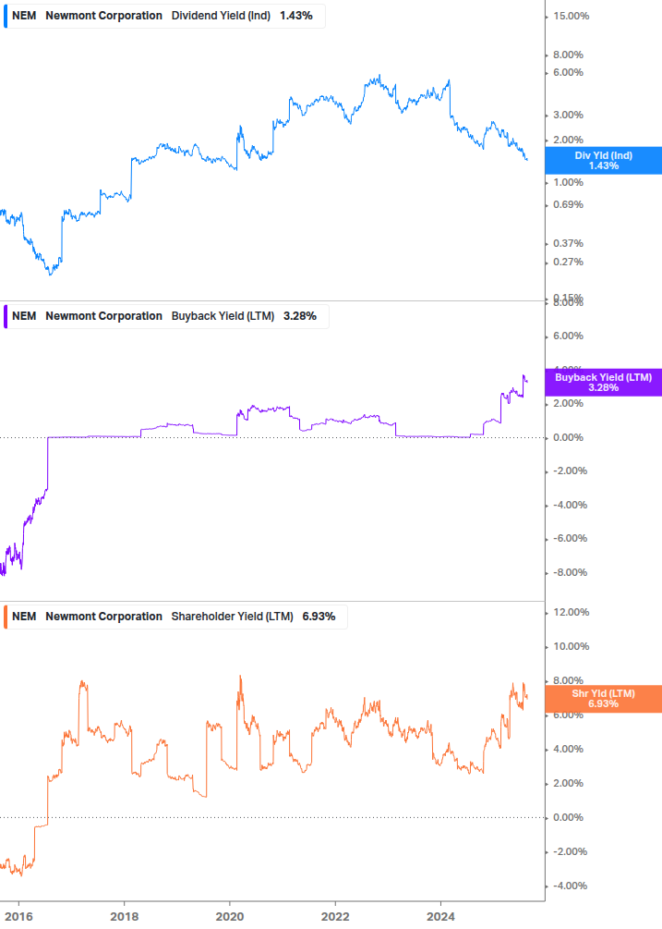Click the 12.00% label on the shareholder yield axis
Screen dimensions: 662x929
(x=571, y=613)
